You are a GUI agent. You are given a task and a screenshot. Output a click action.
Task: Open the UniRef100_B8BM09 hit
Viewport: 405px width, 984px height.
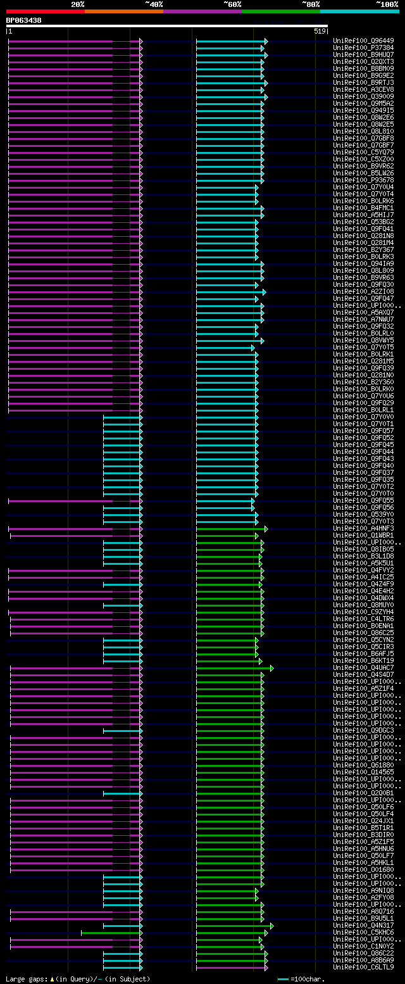363,69
